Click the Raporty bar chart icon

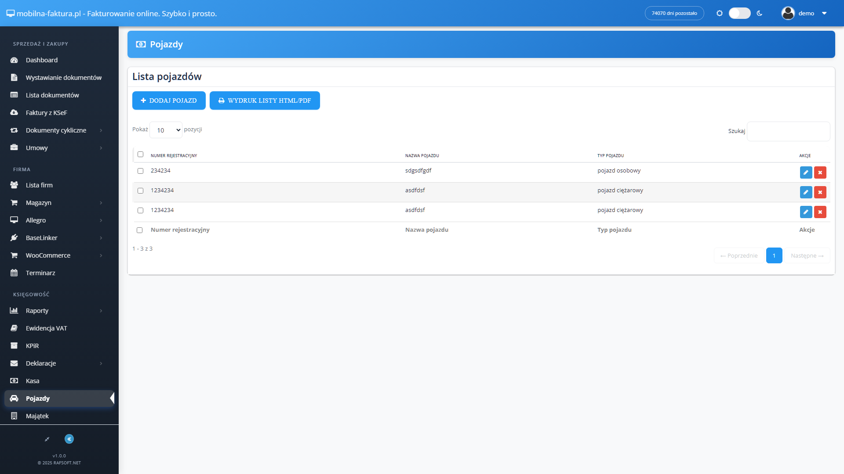[x=14, y=311]
